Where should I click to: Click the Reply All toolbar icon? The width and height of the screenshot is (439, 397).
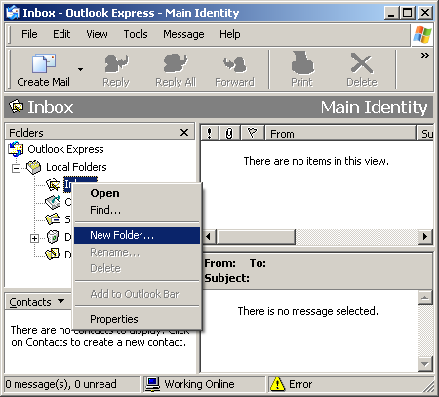coord(176,63)
